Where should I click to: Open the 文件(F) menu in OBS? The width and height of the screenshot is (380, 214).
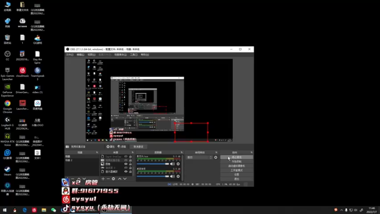(70, 55)
